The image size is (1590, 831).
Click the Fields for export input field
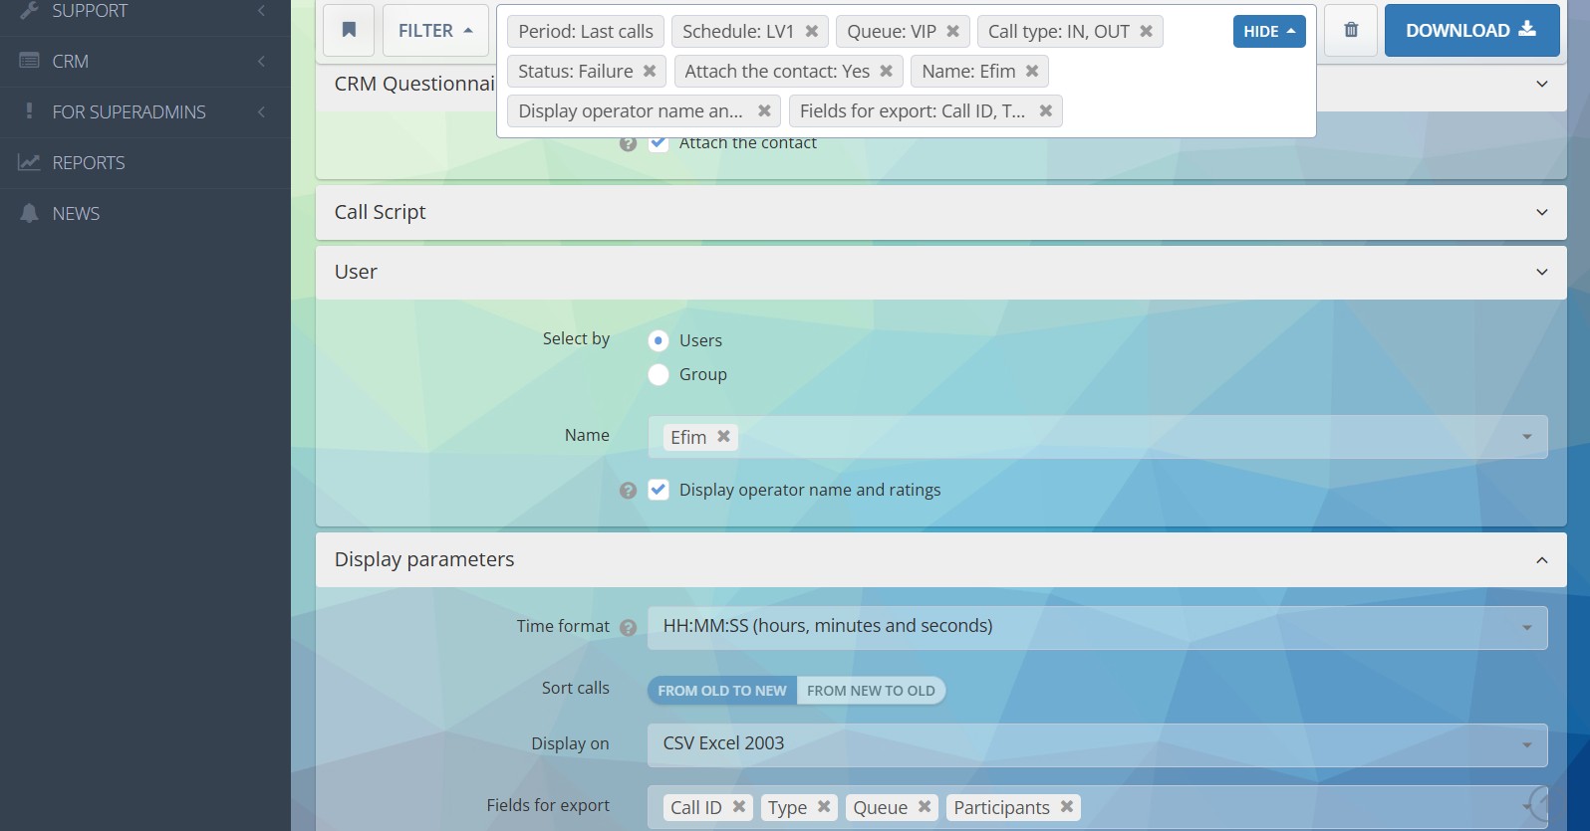1098,807
